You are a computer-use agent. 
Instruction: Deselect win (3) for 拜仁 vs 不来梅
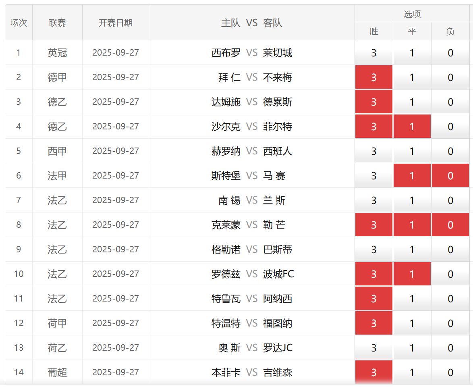tap(373, 77)
